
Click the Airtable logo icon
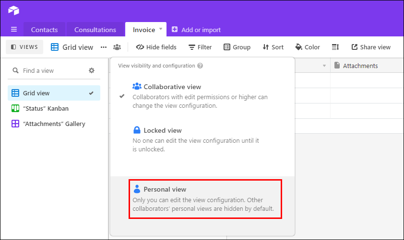click(x=13, y=11)
